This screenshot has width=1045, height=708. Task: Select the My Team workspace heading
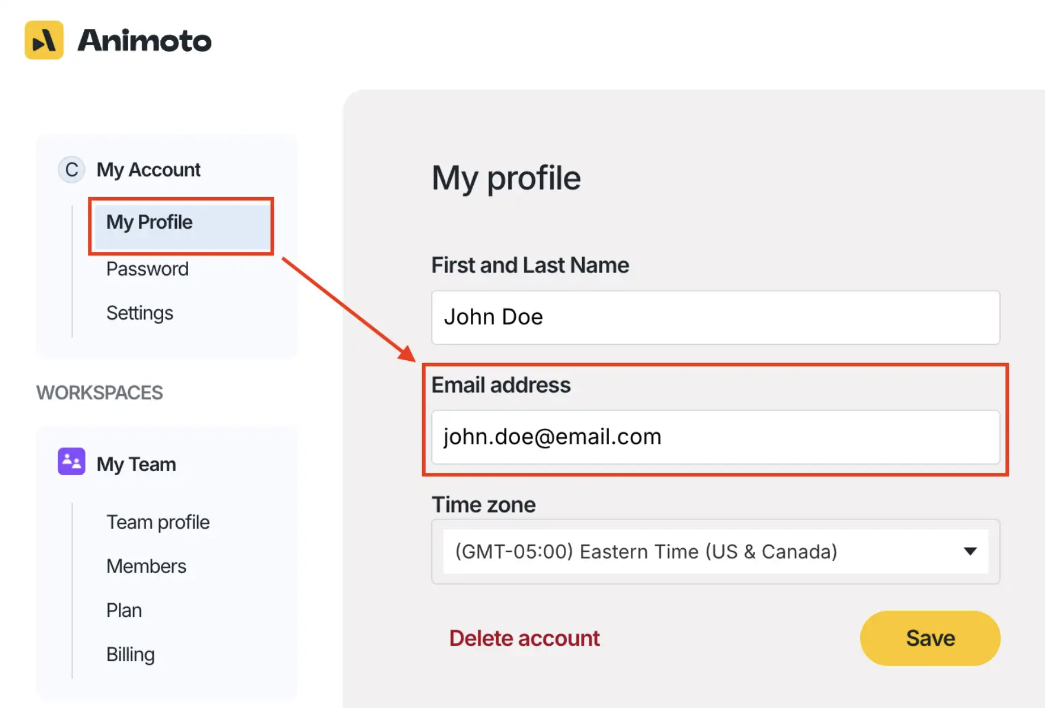click(x=136, y=464)
